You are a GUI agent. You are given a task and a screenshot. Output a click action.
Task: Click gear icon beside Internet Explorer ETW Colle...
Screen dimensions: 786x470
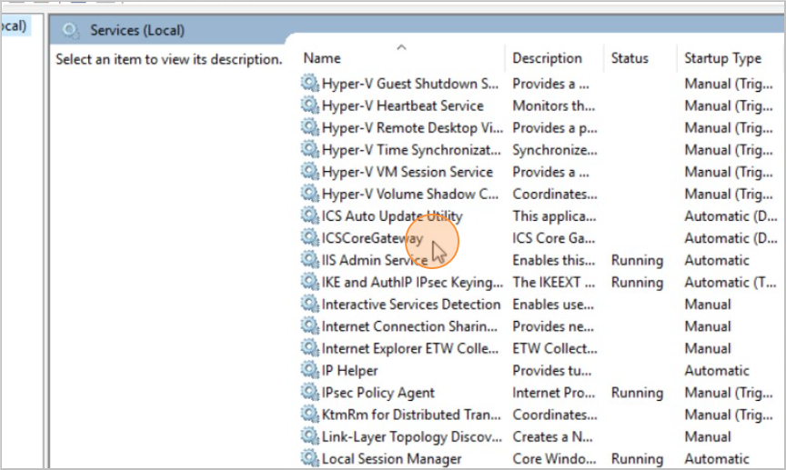coord(310,348)
